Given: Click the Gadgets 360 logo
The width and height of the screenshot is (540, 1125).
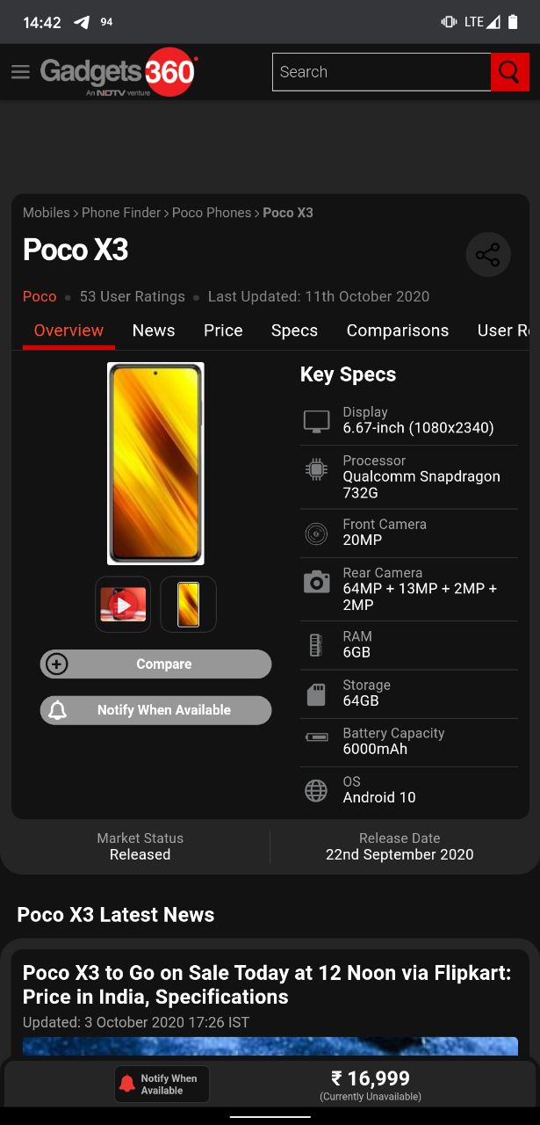Looking at the screenshot, I should (119, 72).
